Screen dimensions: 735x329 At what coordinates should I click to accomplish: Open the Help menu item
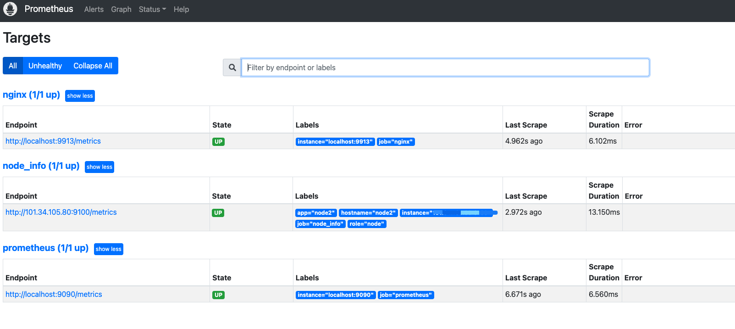click(x=181, y=9)
